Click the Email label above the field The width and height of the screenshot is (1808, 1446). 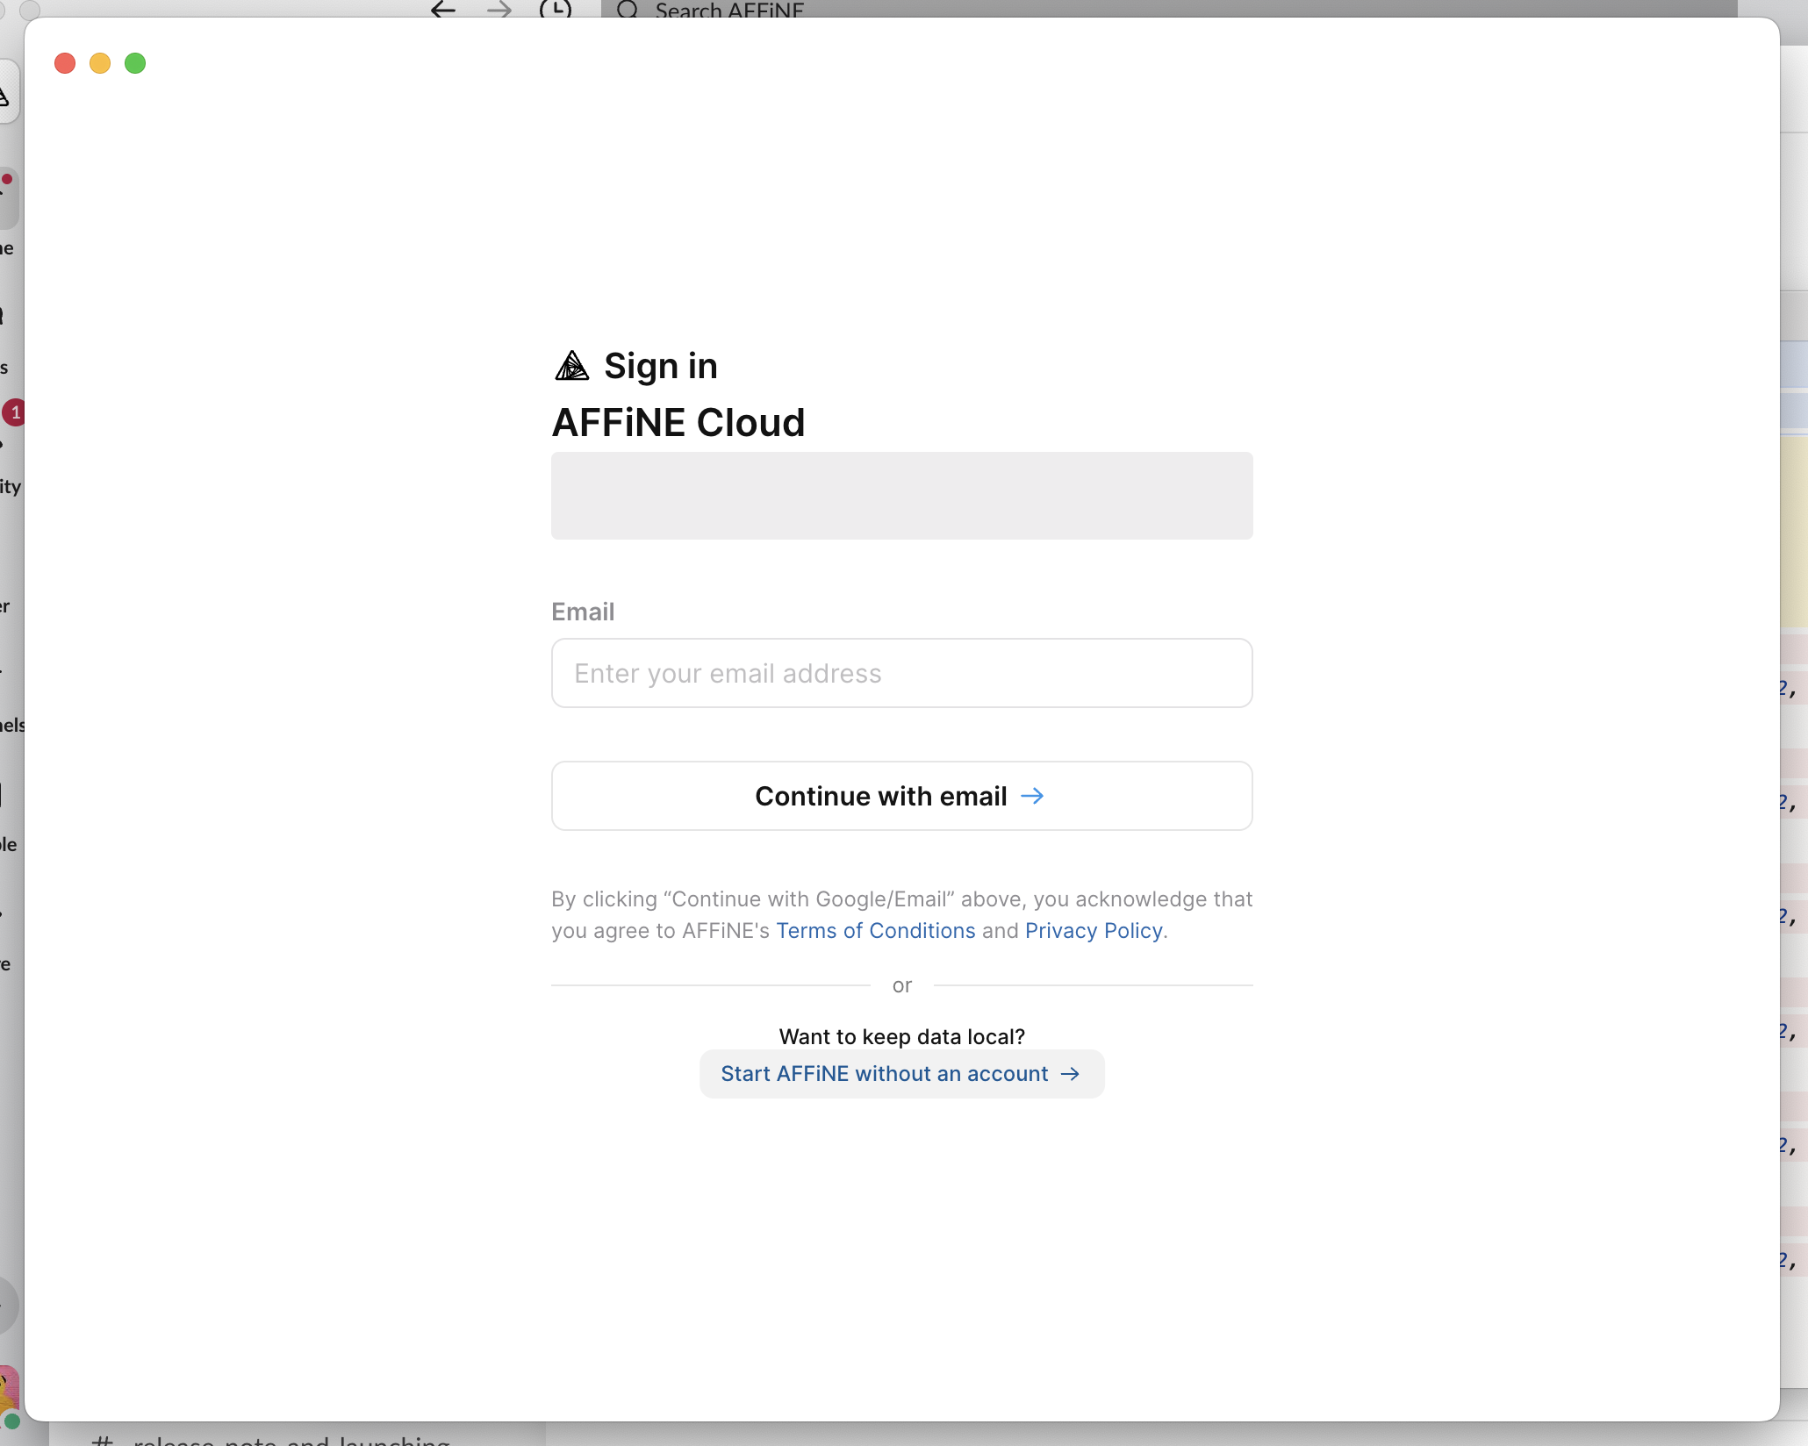tap(583, 612)
